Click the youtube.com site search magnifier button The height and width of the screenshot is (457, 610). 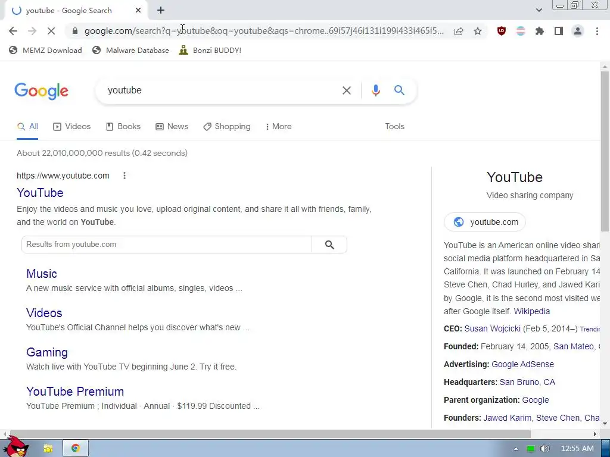tap(329, 245)
